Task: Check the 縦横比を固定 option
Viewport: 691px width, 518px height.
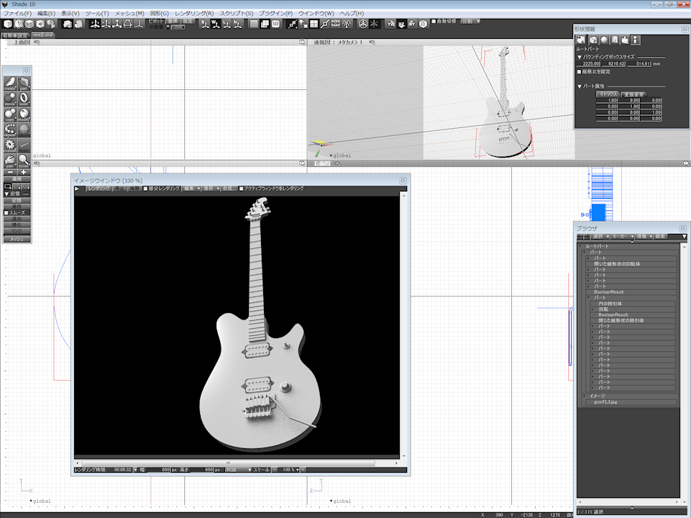Action: [580, 71]
